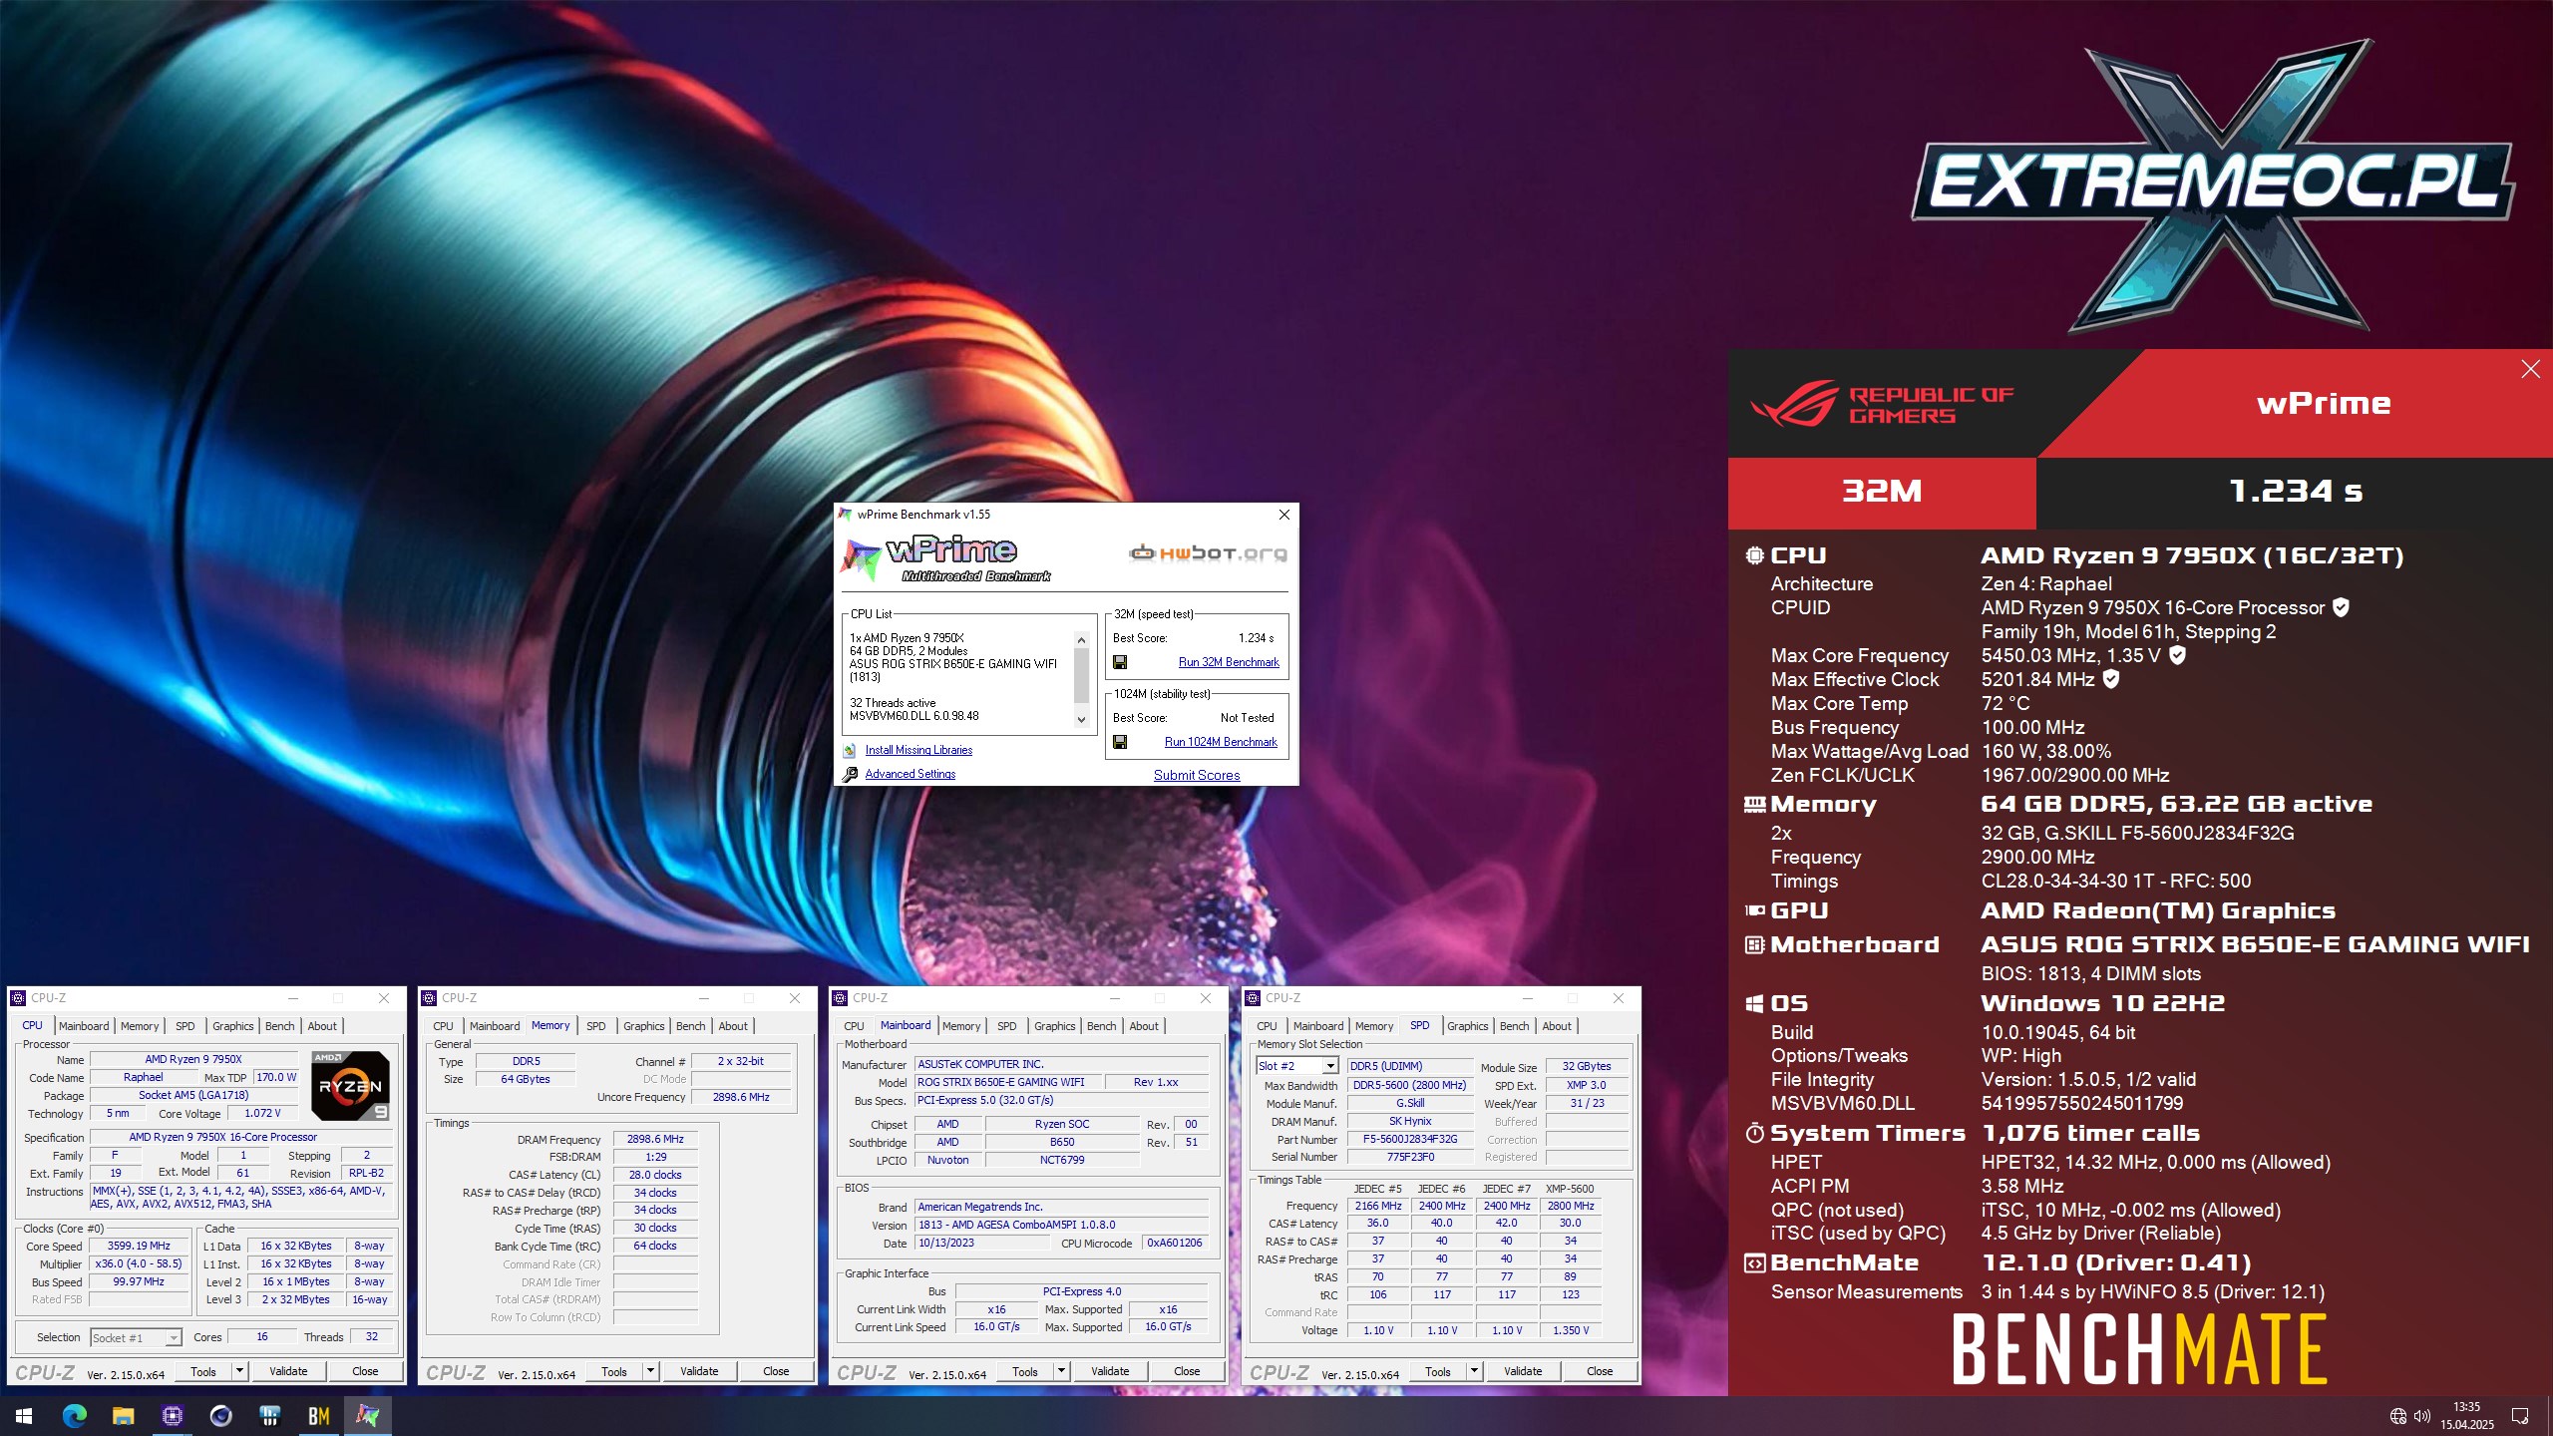Screen dimensions: 2553x1436
Task: Open the Advanced Settings link
Action: pyautogui.click(x=910, y=774)
